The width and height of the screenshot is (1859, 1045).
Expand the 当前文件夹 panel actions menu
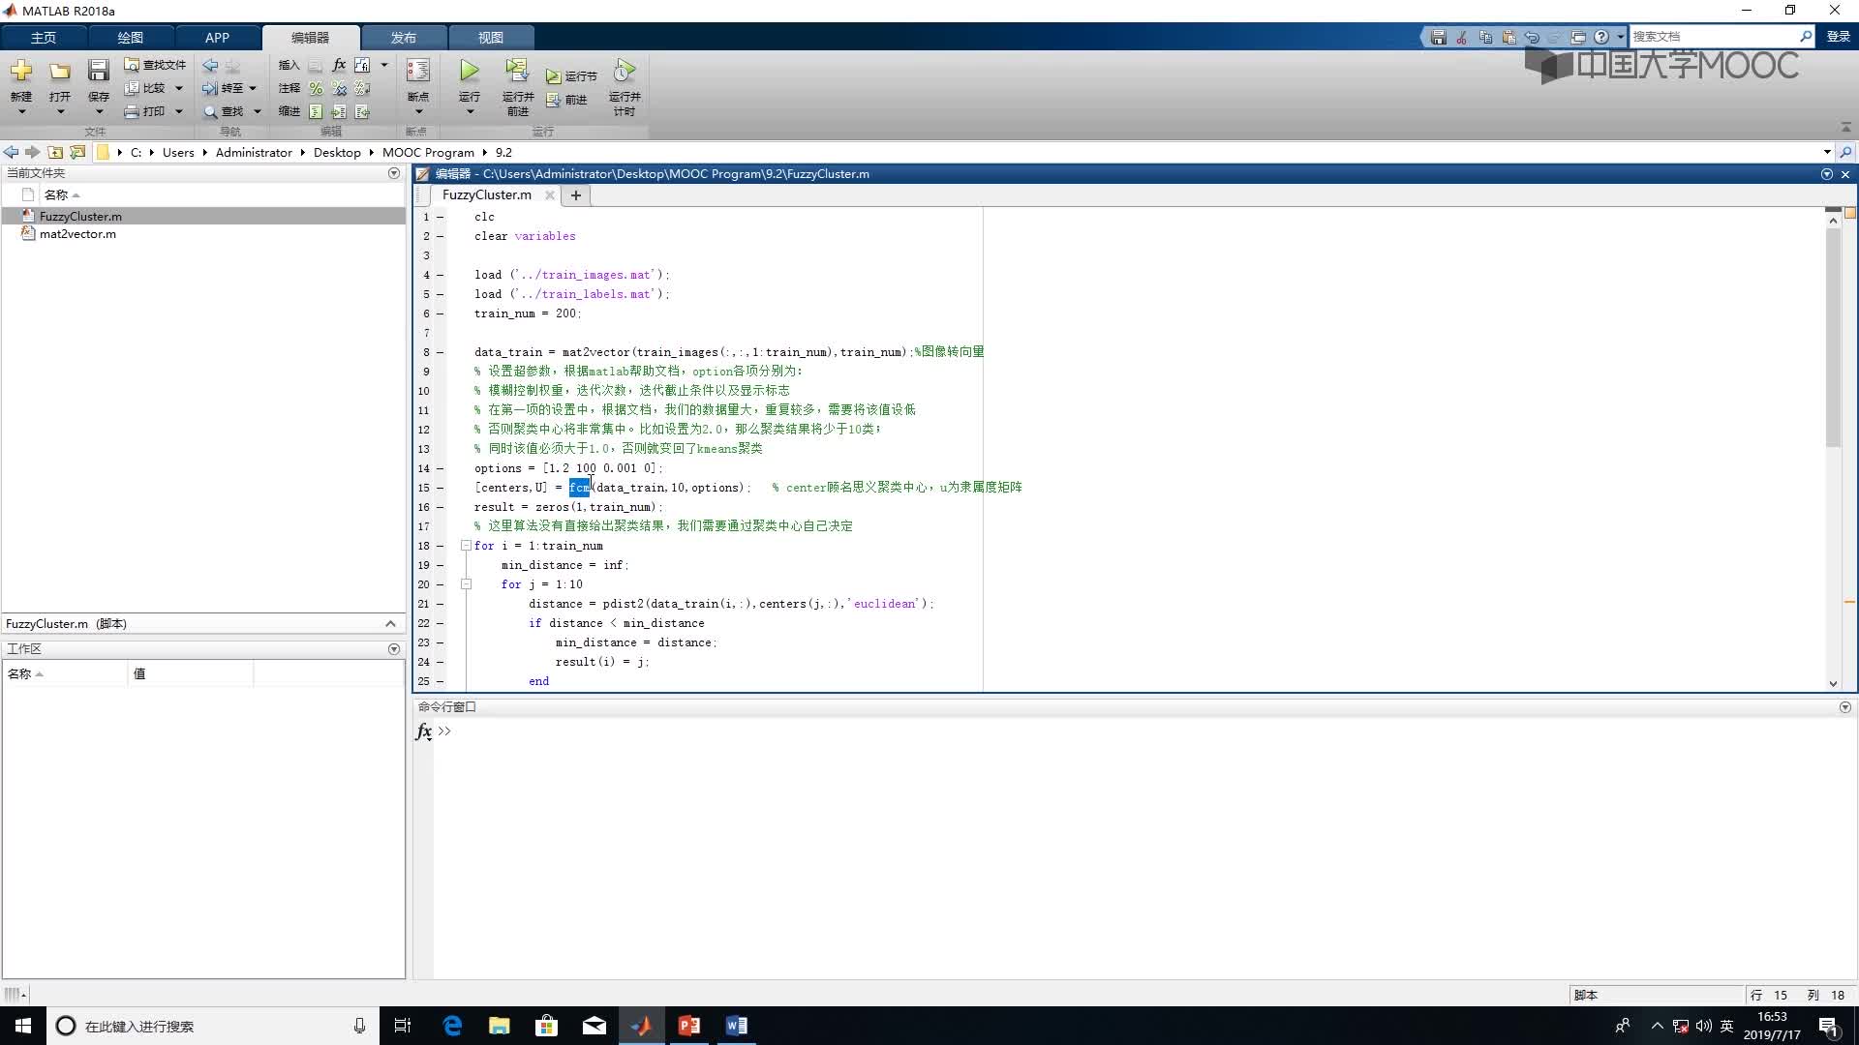click(393, 173)
